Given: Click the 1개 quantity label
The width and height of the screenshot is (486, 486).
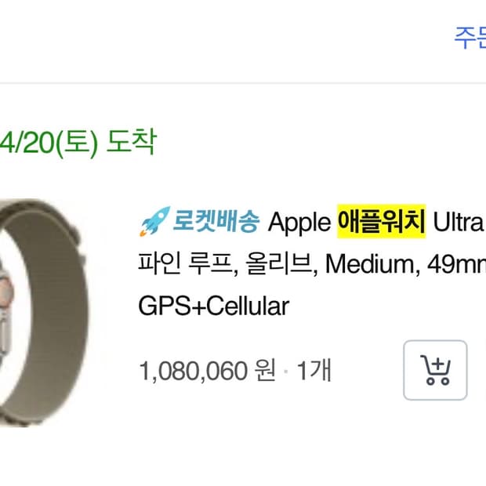Looking at the screenshot, I should pyautogui.click(x=314, y=370).
